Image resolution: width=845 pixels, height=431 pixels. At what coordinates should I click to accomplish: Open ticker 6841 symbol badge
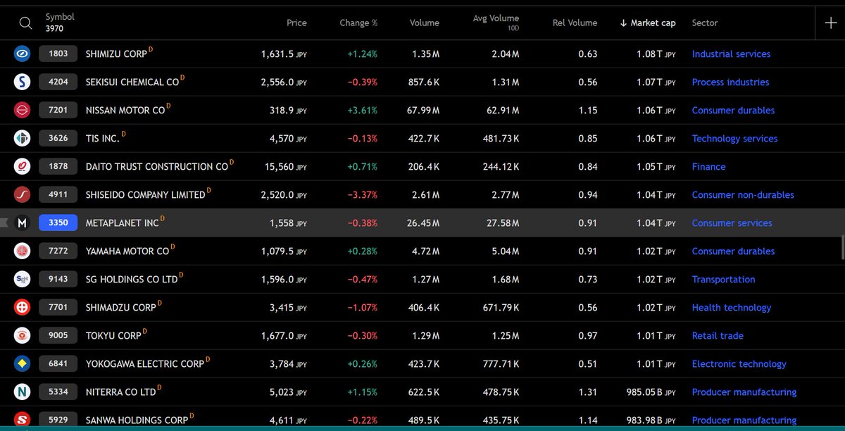[58, 363]
